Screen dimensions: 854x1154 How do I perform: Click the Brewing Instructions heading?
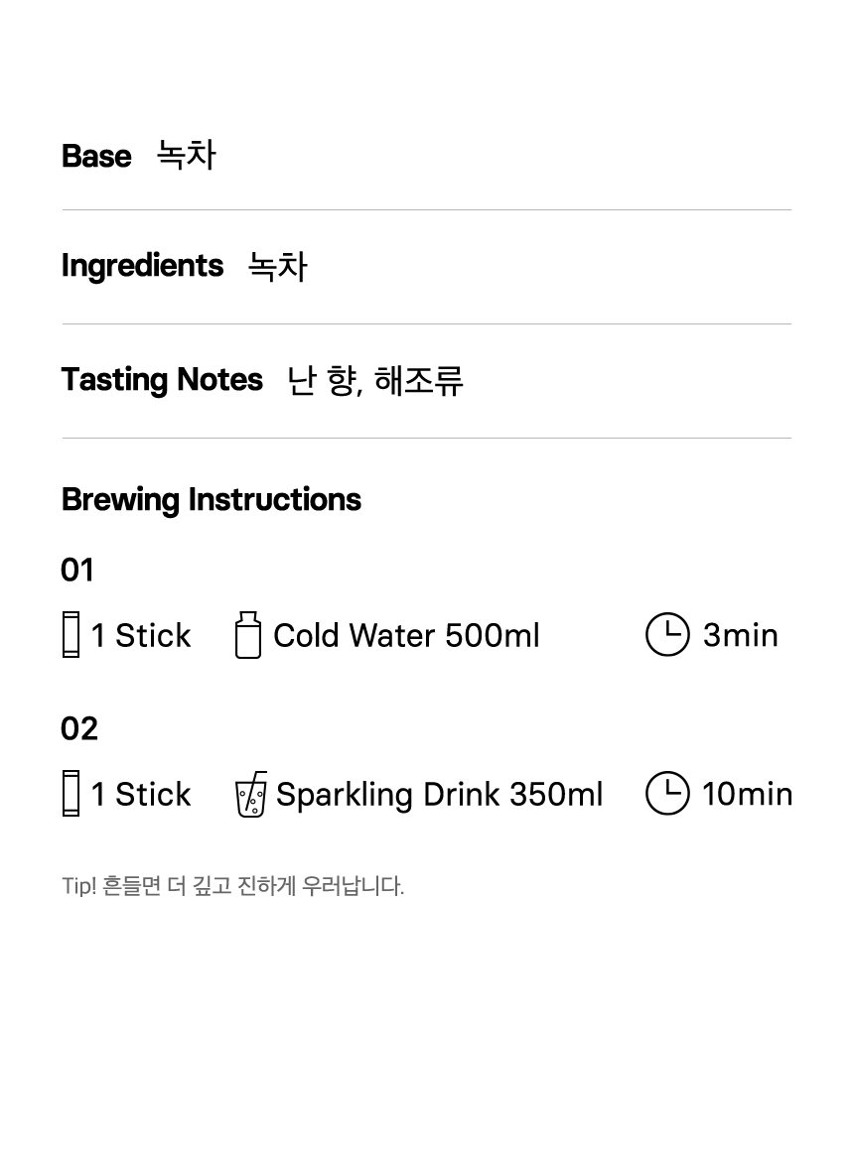[x=212, y=500]
